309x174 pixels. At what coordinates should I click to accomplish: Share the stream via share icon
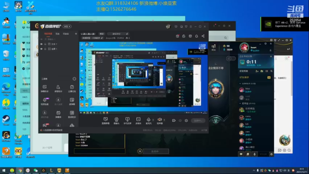tap(203, 36)
